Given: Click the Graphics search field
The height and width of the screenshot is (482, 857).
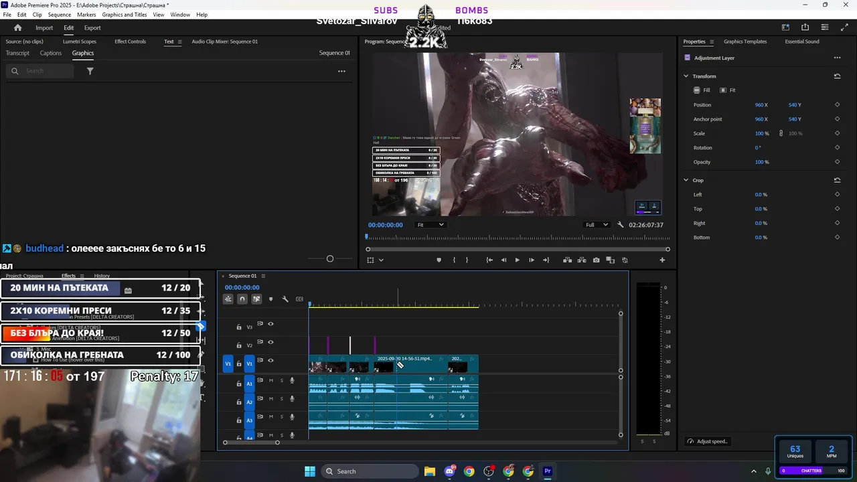Looking at the screenshot, I should [x=41, y=71].
